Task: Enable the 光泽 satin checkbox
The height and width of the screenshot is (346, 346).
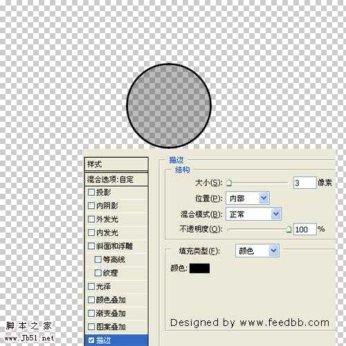Action: tap(91, 286)
